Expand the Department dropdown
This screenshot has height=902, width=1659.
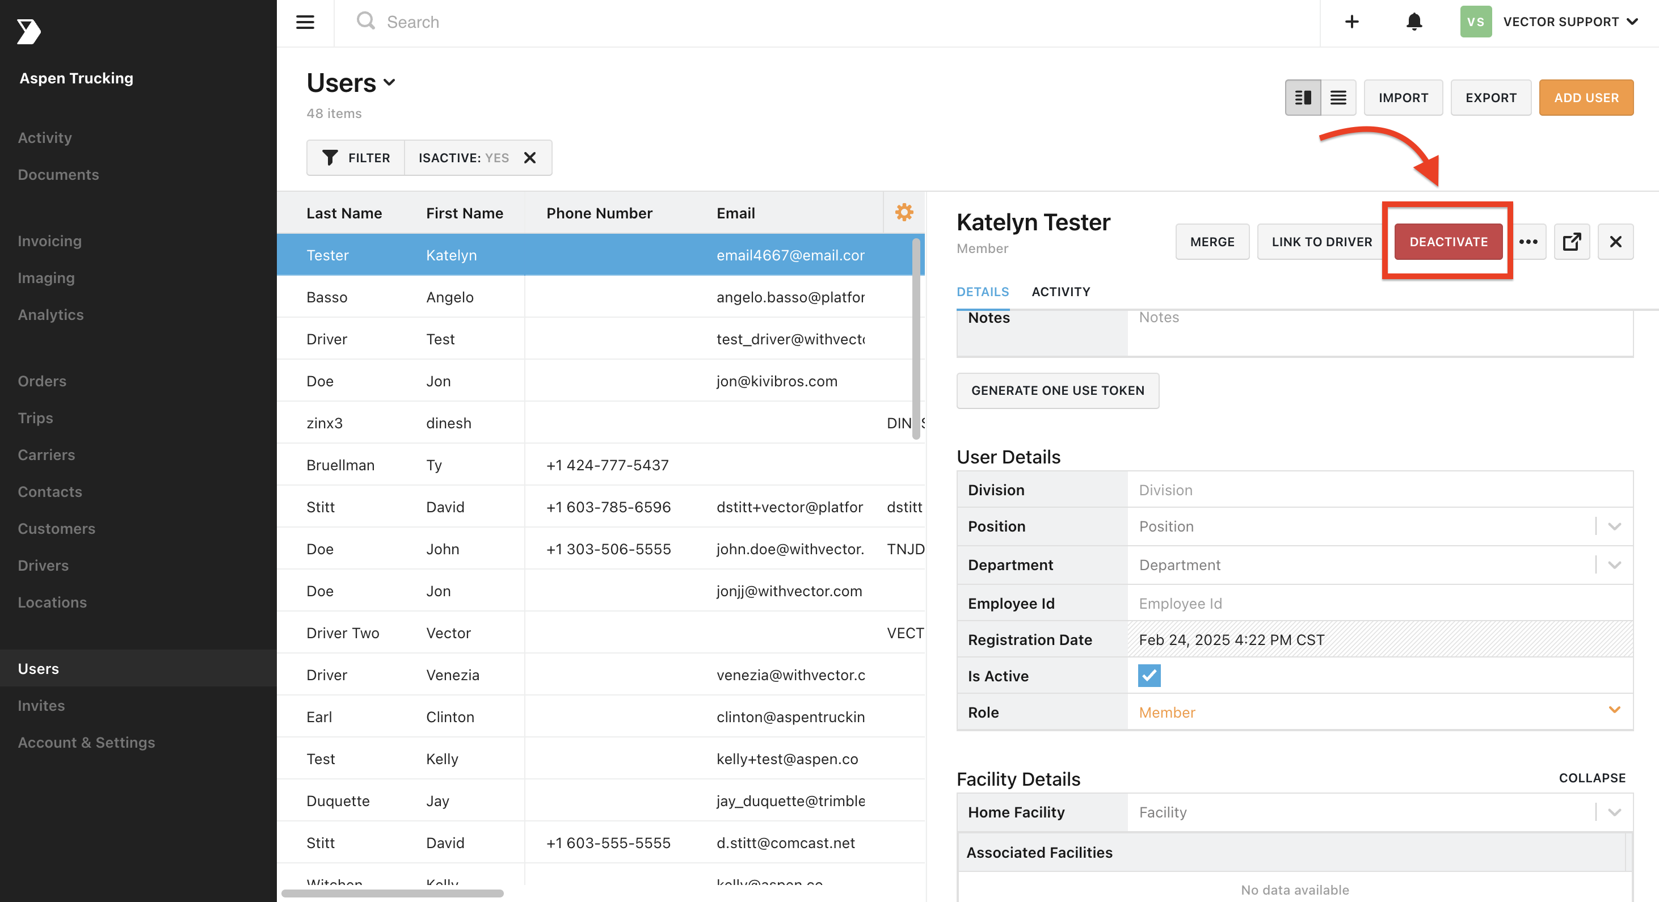click(1614, 565)
